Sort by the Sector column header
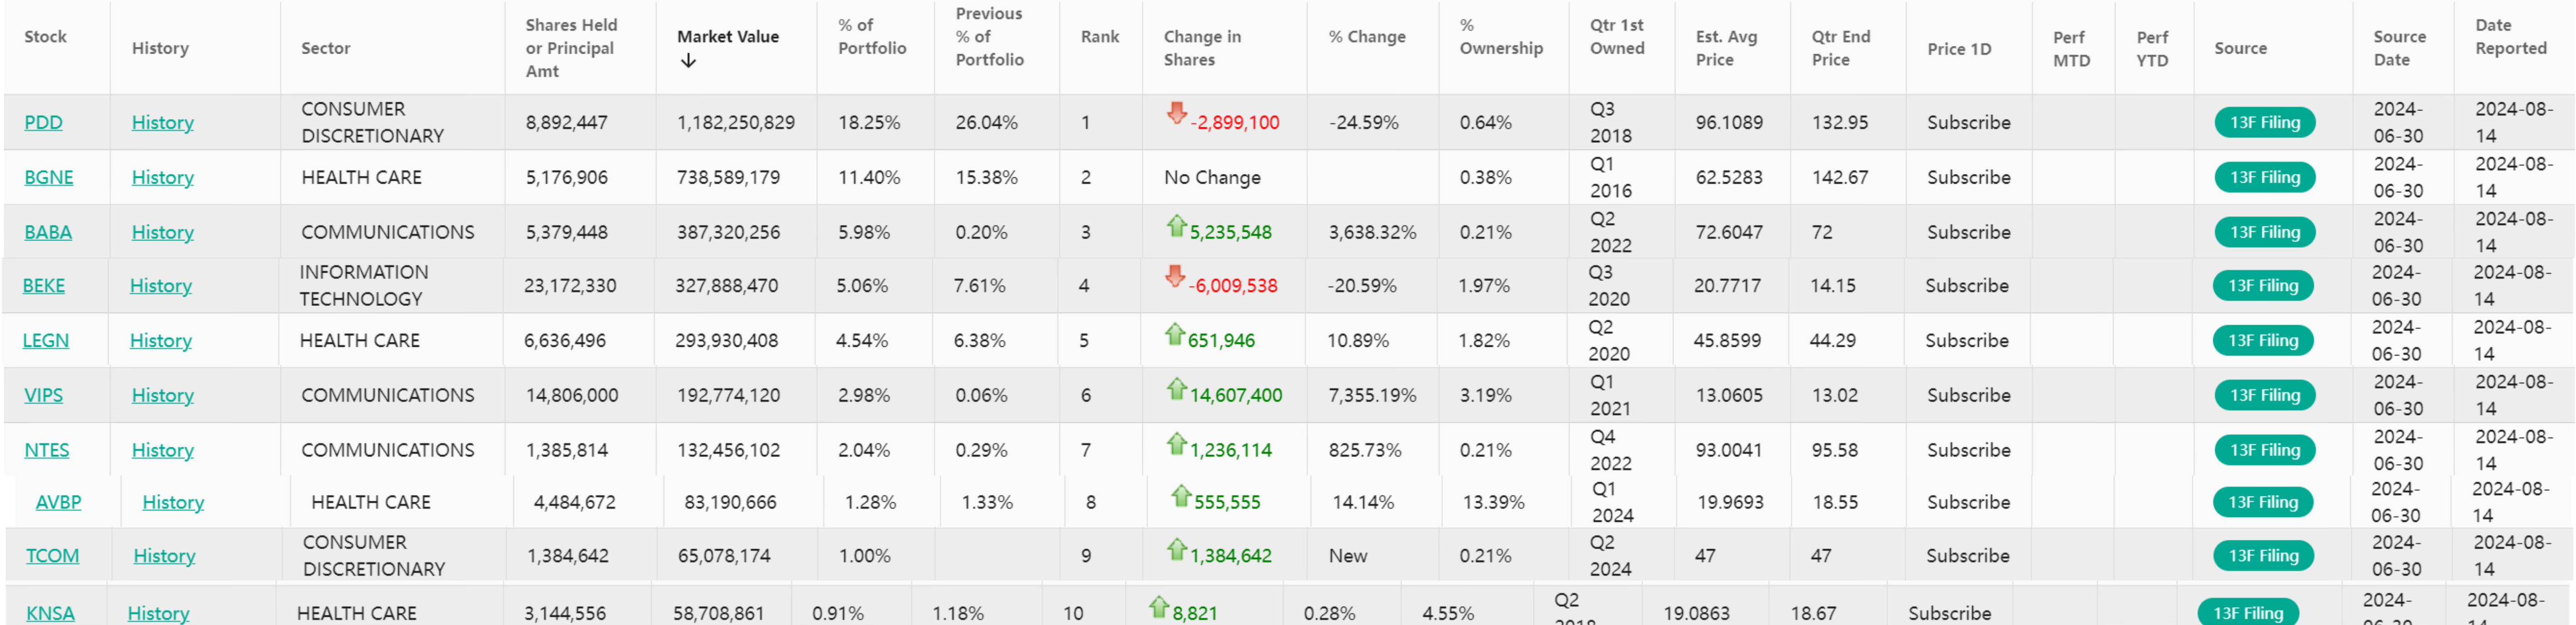The height and width of the screenshot is (625, 2576). tap(326, 48)
